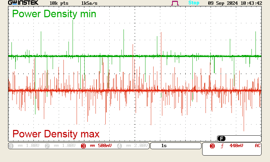Click the 'AC' trigger coupling label
This screenshot has width=270, height=162.
[258, 146]
